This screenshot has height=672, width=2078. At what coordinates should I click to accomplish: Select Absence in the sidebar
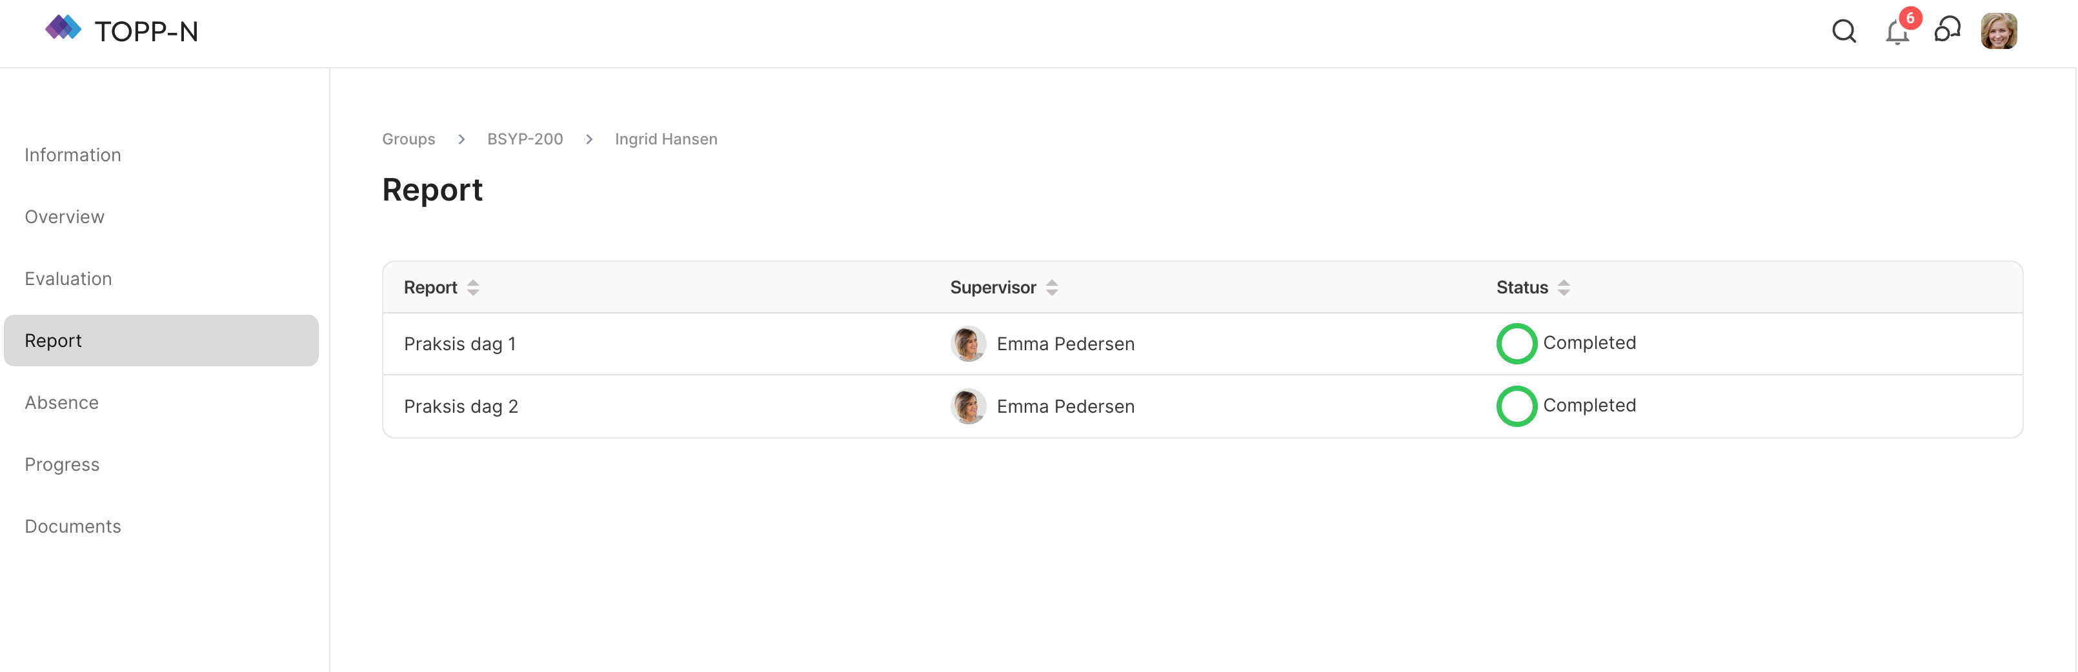[62, 403]
